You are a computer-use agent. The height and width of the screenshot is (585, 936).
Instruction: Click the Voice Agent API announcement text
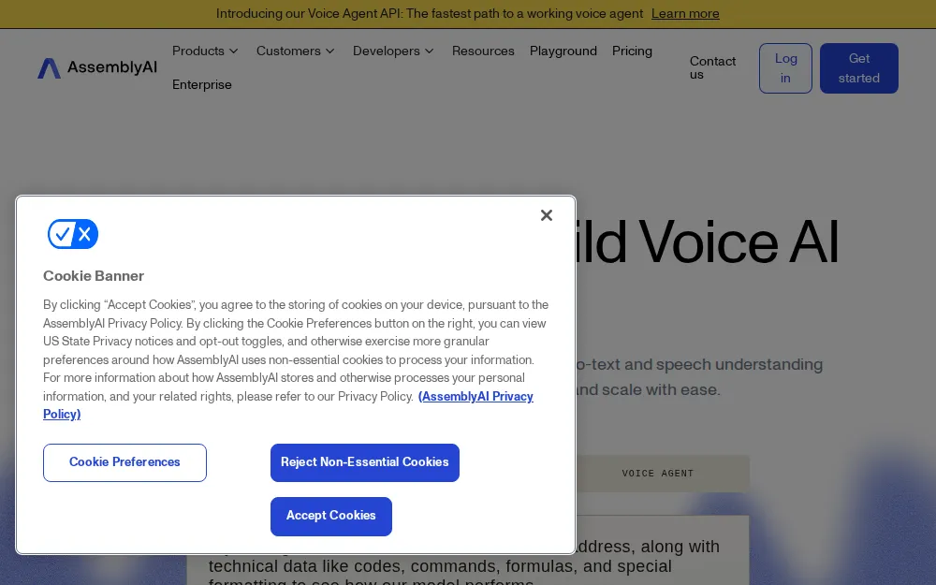430,14
